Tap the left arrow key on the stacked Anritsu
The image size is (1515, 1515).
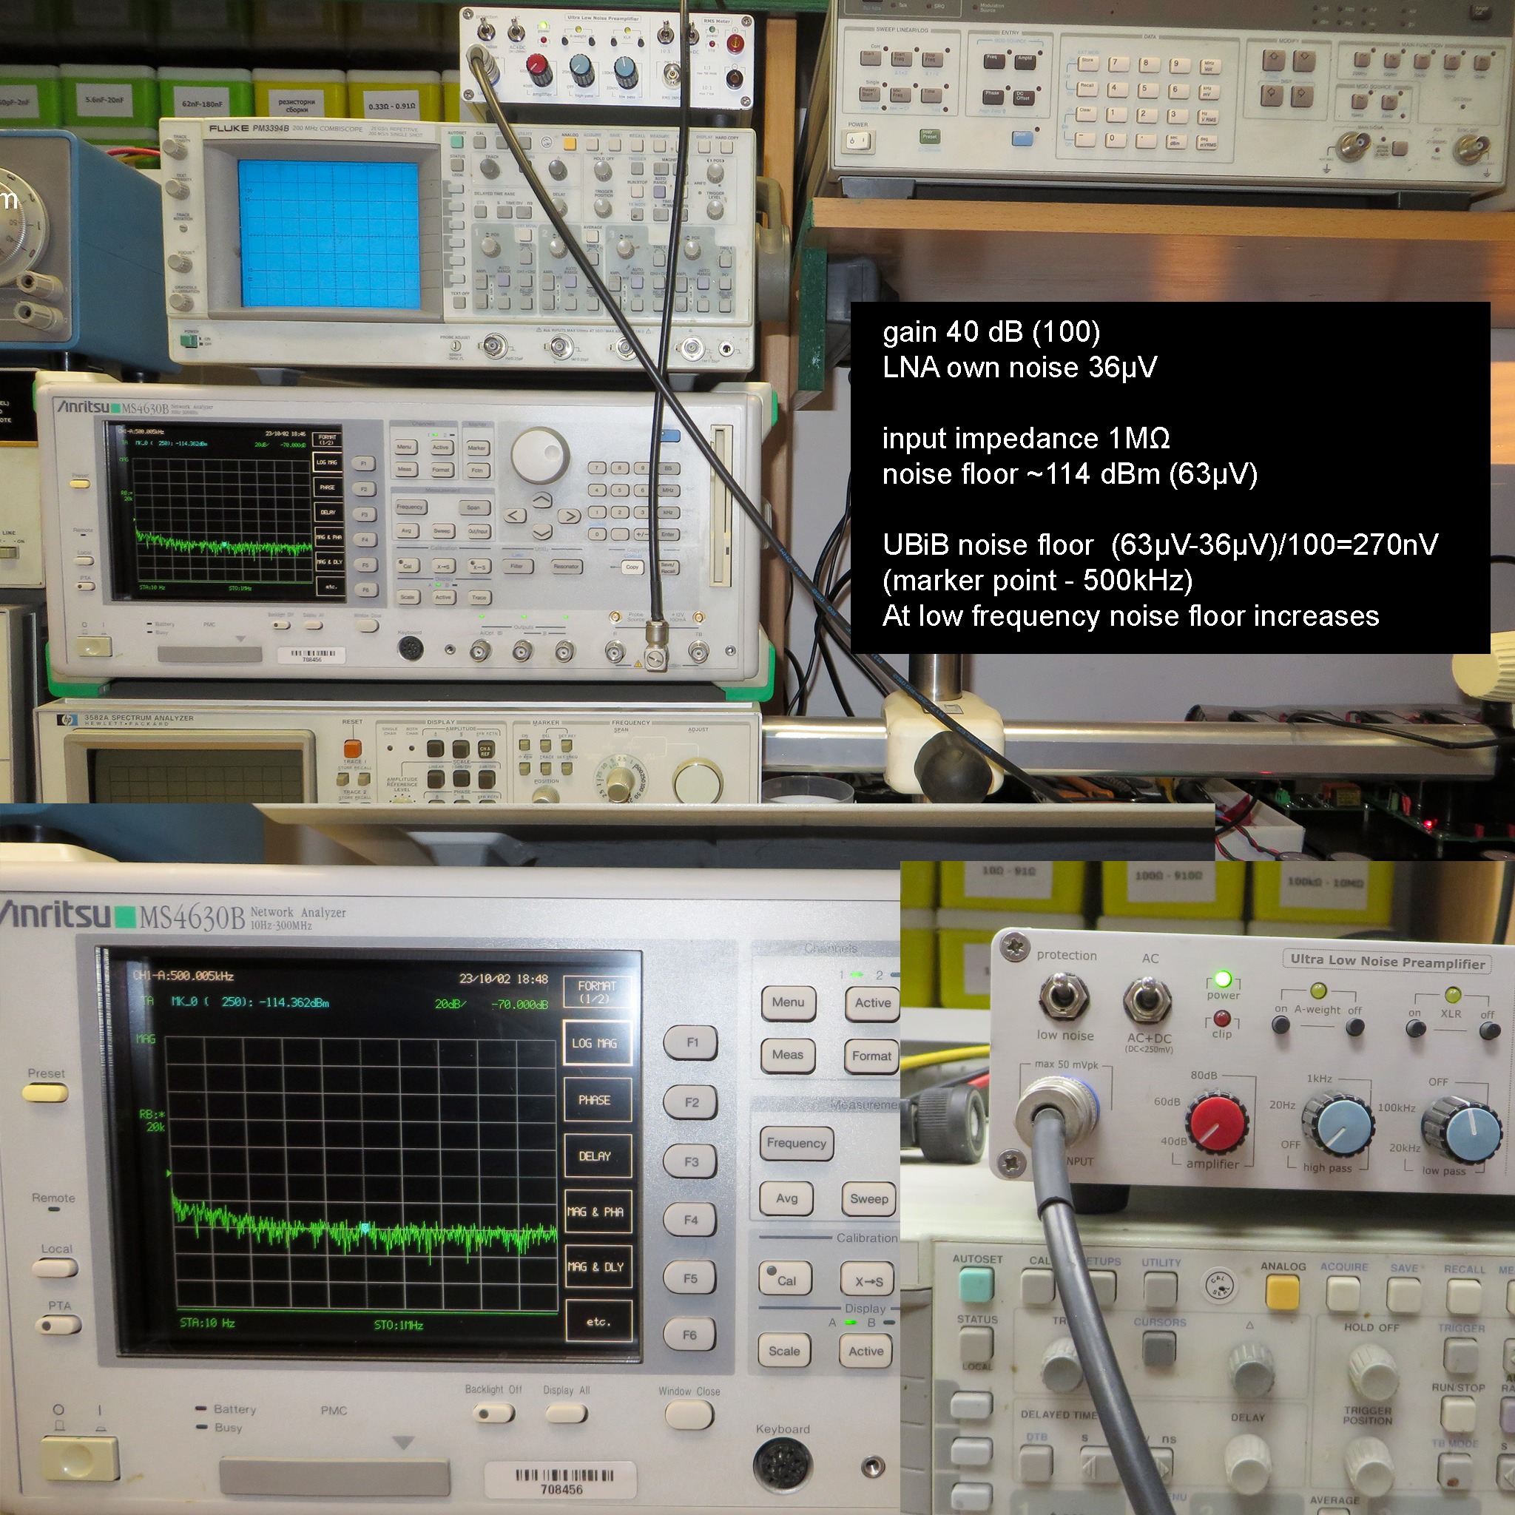[513, 515]
